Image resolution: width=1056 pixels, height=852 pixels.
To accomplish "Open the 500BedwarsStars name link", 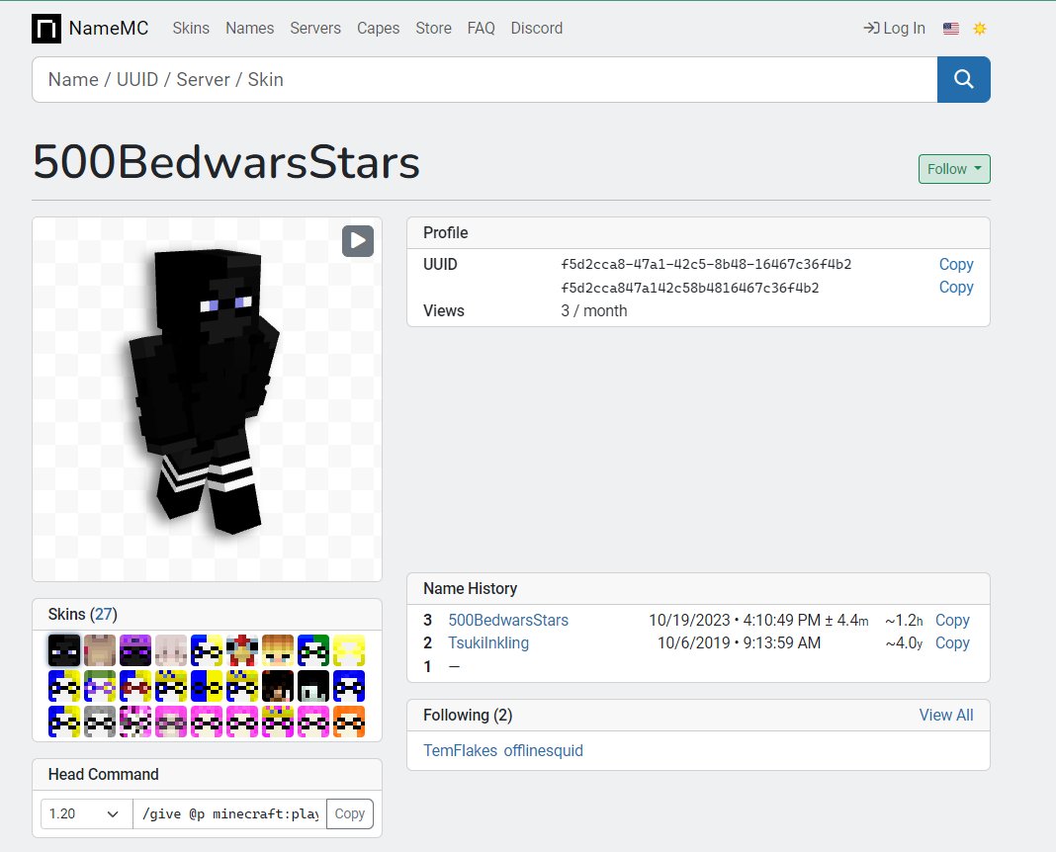I will [508, 620].
